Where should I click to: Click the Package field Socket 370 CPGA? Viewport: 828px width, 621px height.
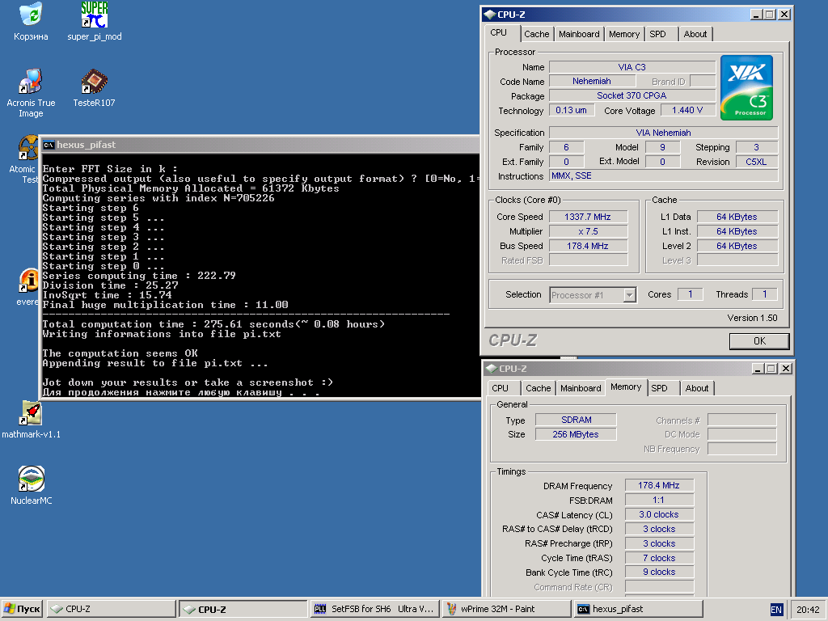[x=632, y=95]
